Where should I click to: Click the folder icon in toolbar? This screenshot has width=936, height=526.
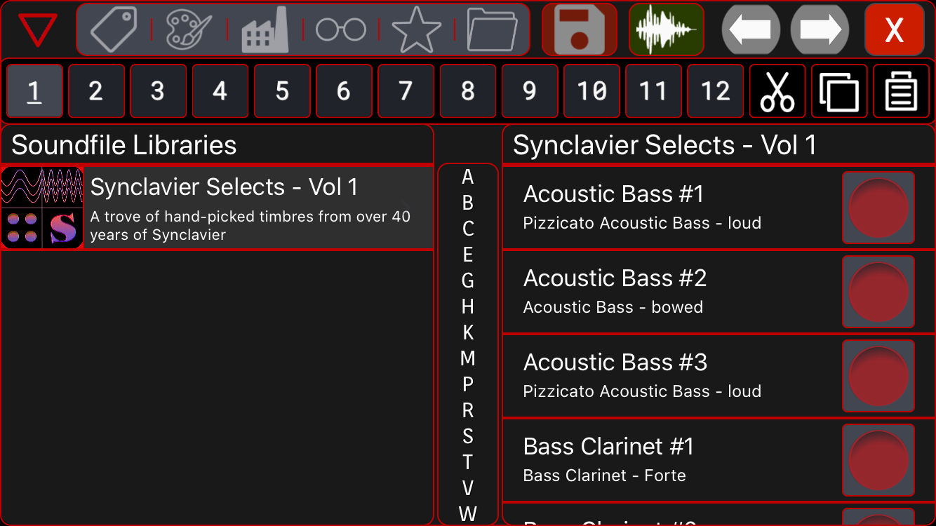(492, 30)
